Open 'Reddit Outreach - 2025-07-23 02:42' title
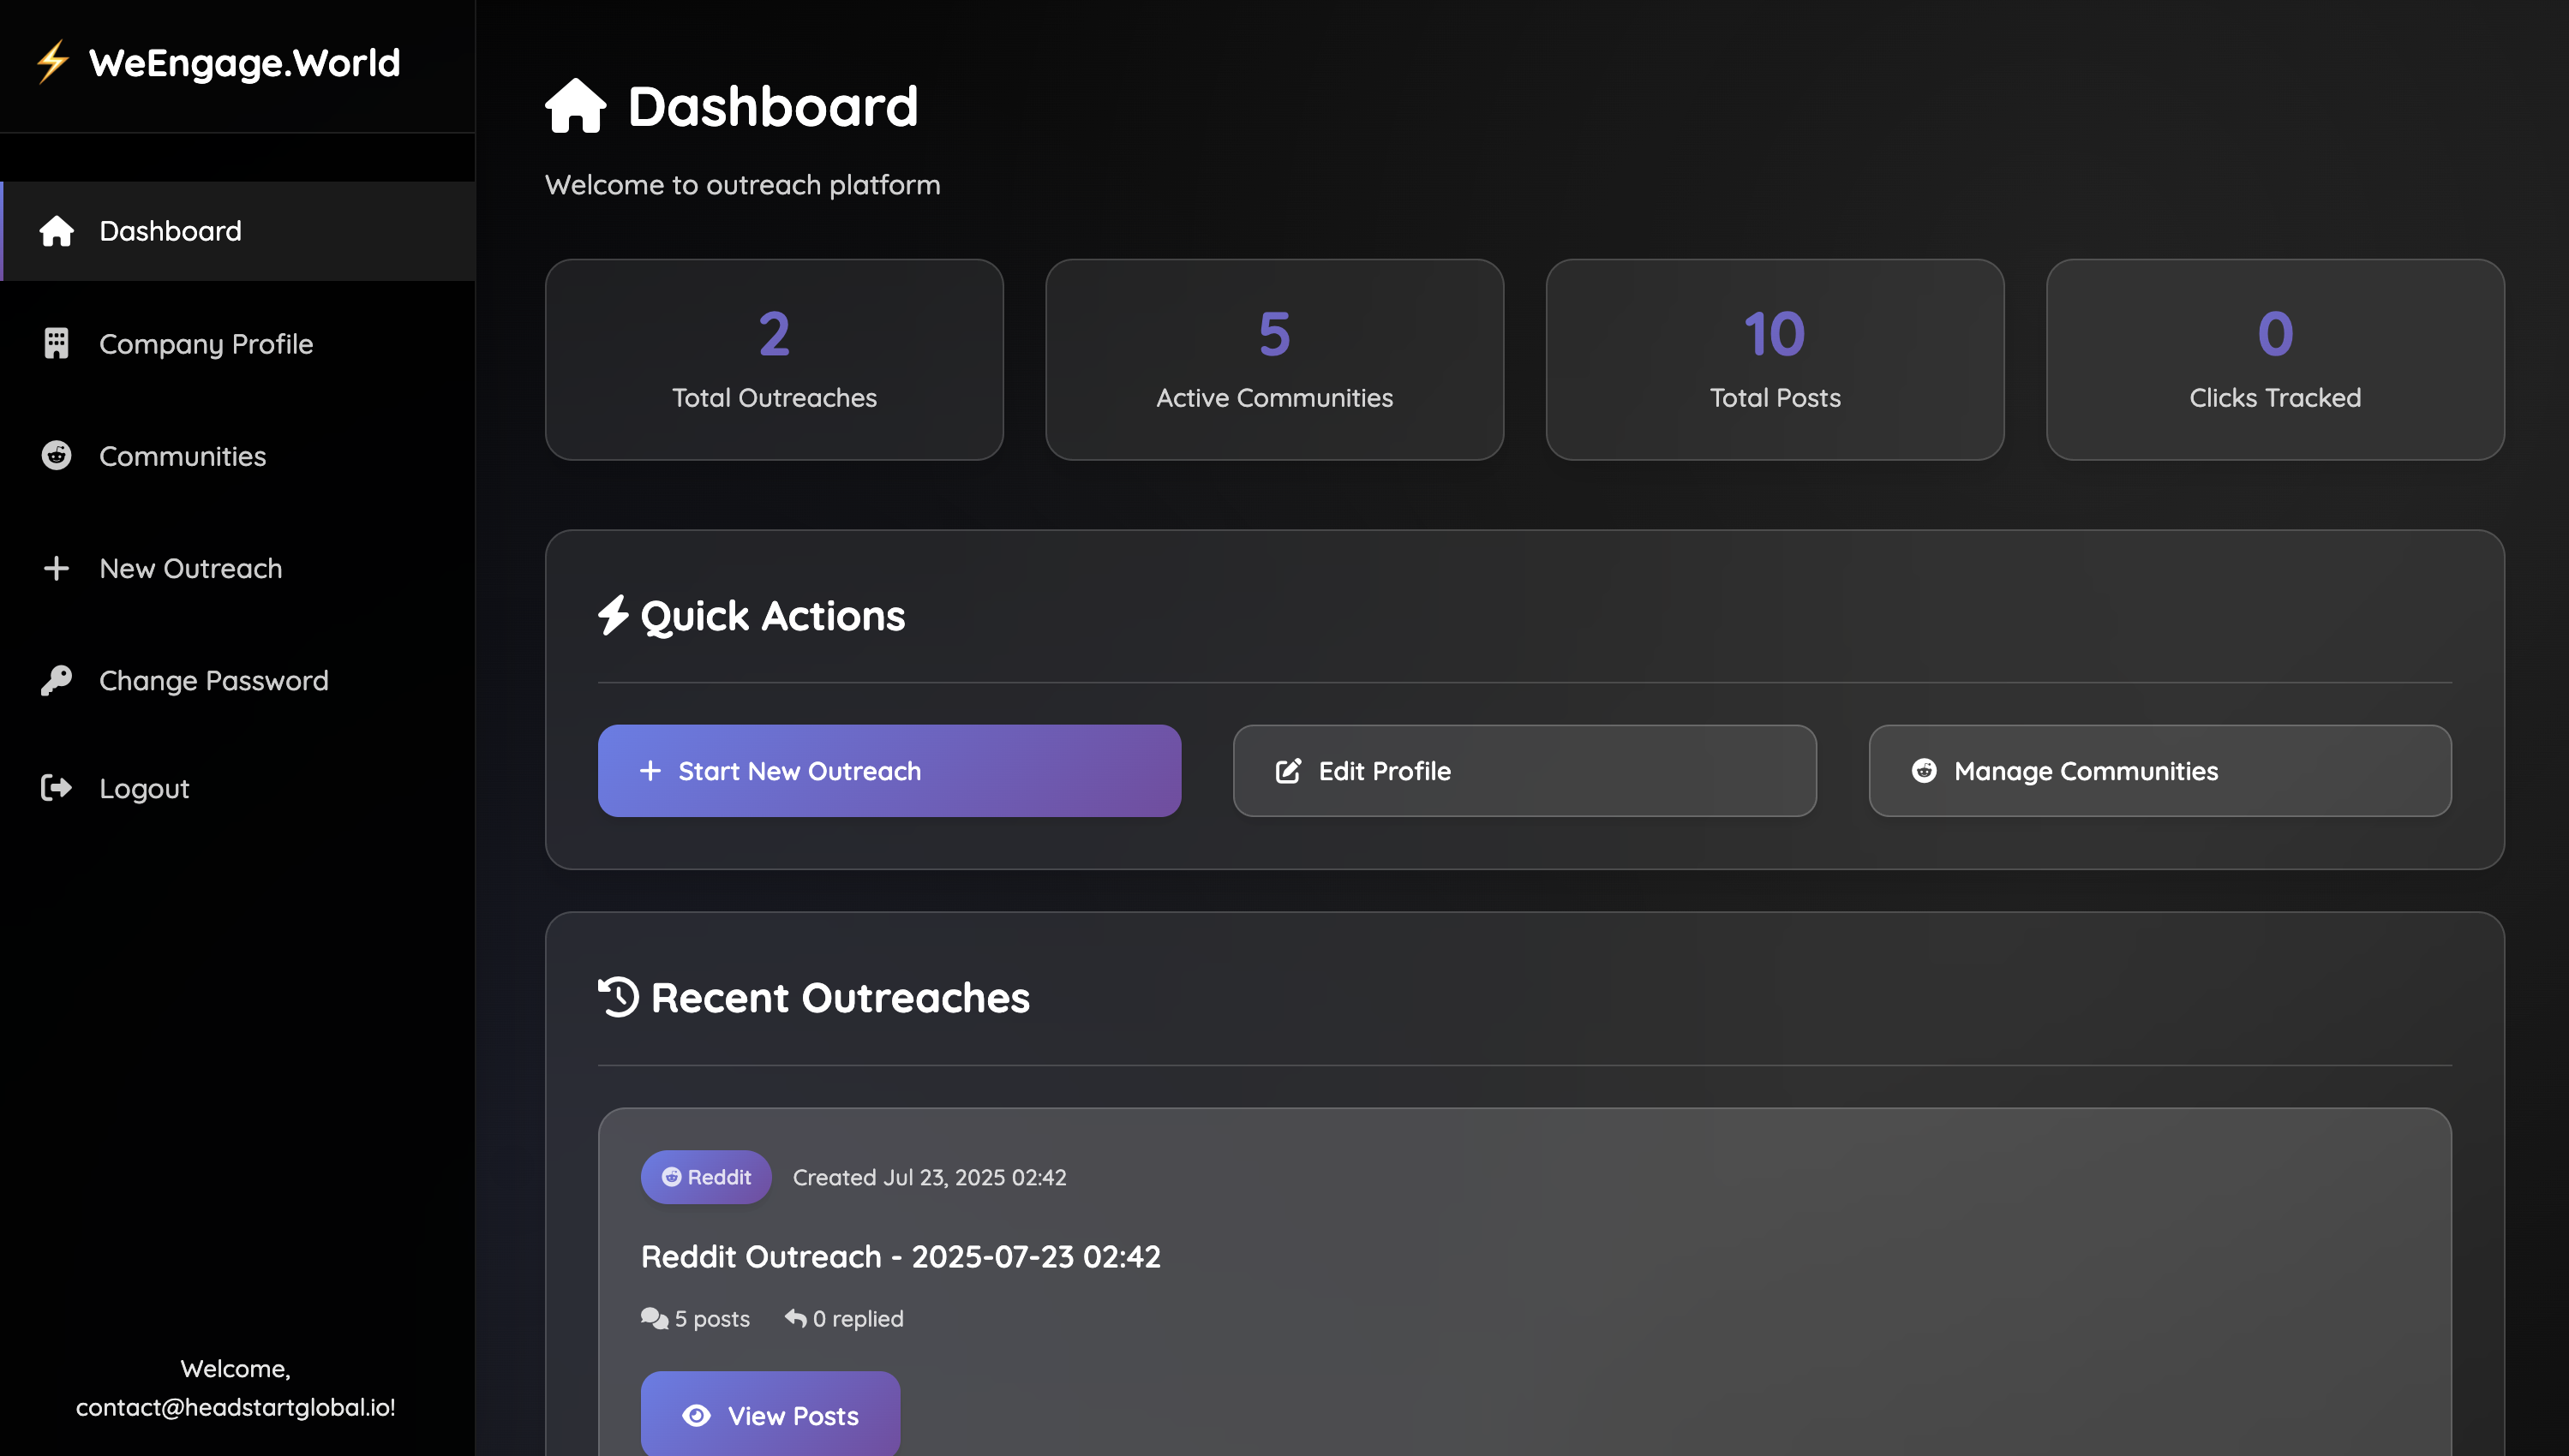This screenshot has width=2569, height=1456. pyautogui.click(x=901, y=1257)
